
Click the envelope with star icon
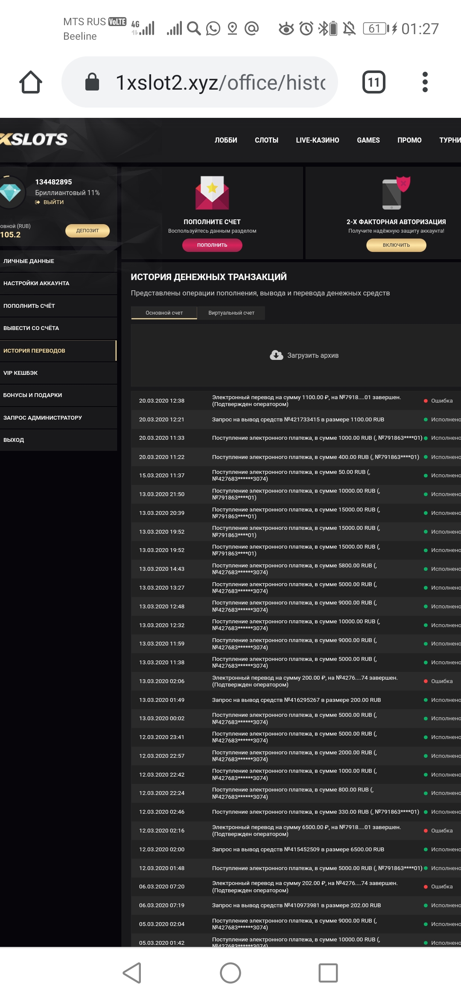click(x=212, y=193)
